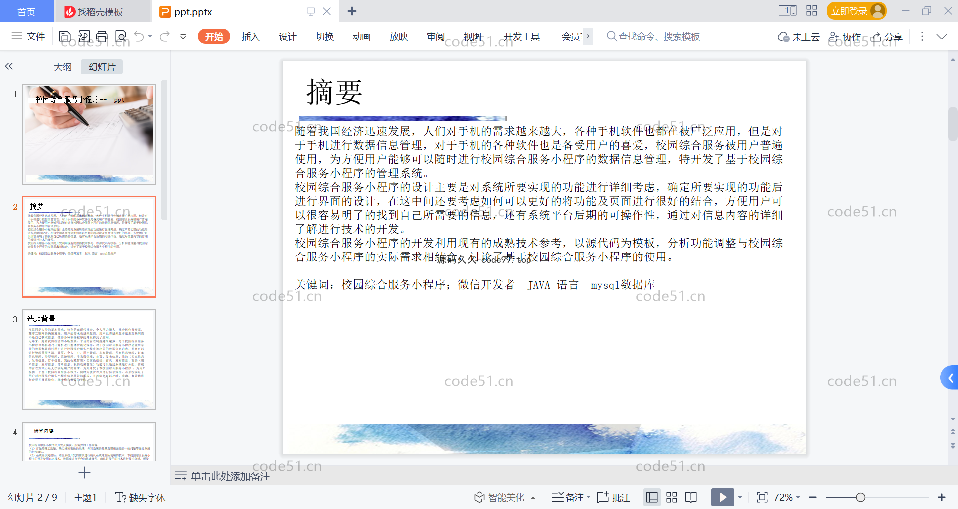Click the 立即登录 login button
Image resolution: width=958 pixels, height=509 pixels.
856,11
